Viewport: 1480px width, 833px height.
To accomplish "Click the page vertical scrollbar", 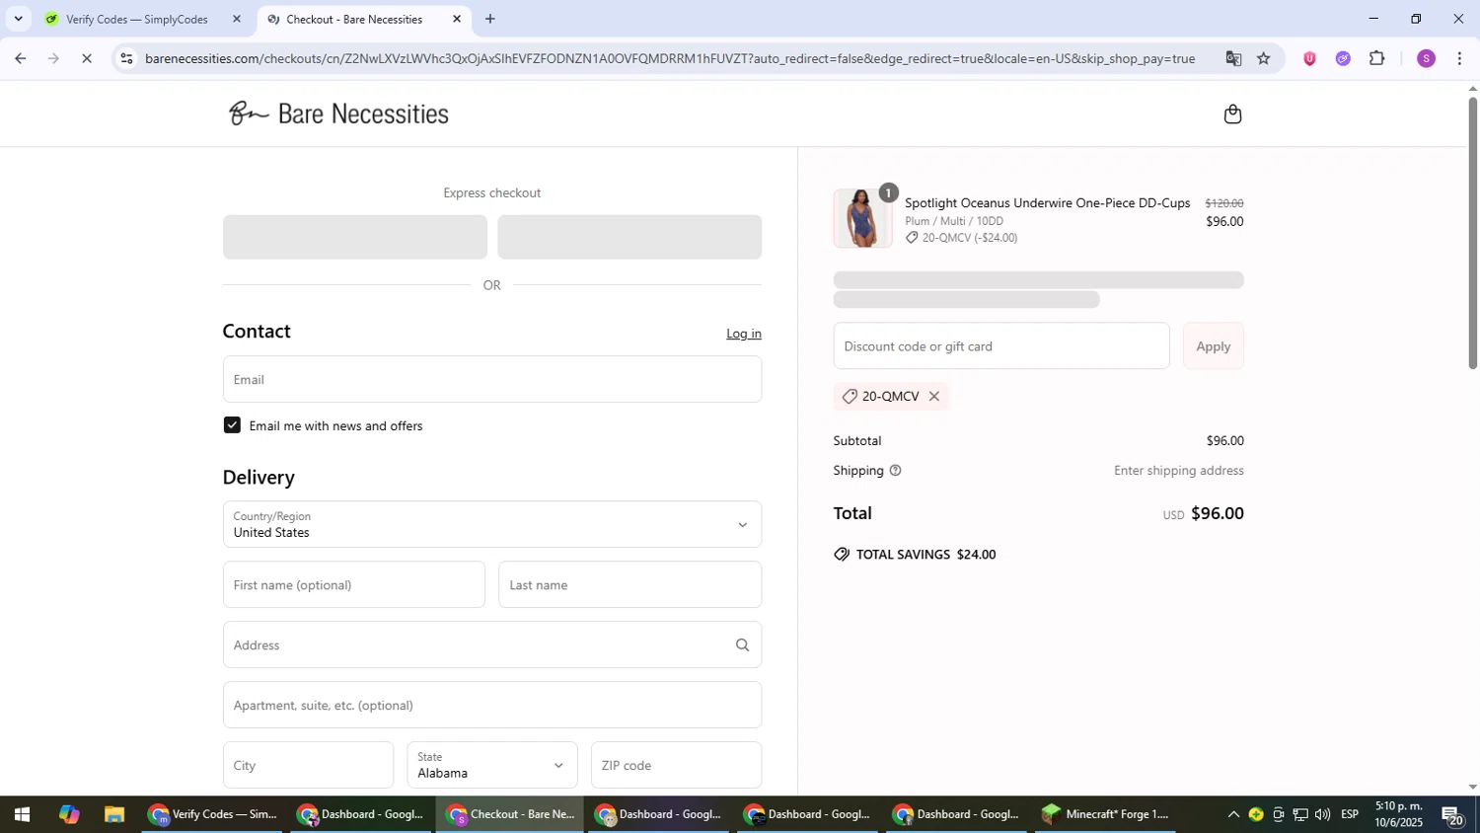I will click(1472, 234).
